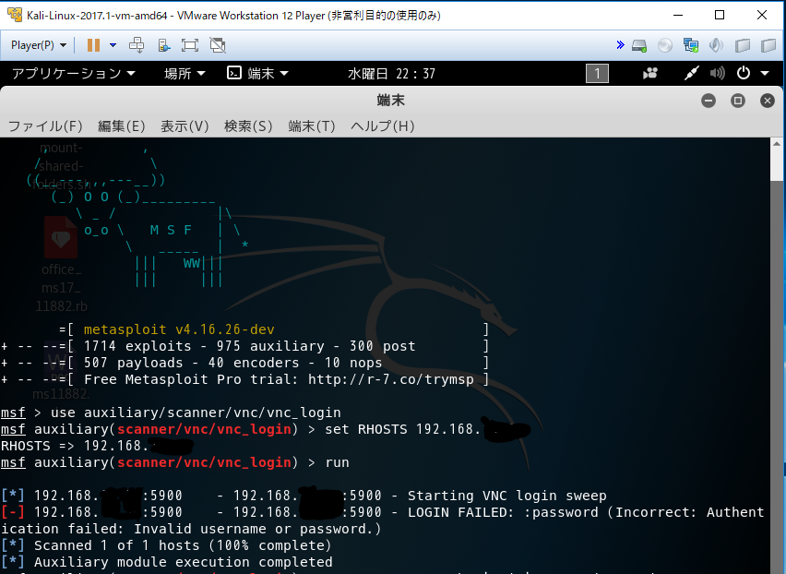
Task: Click the 'Starting VNC login sweep' text
Action: 506,496
